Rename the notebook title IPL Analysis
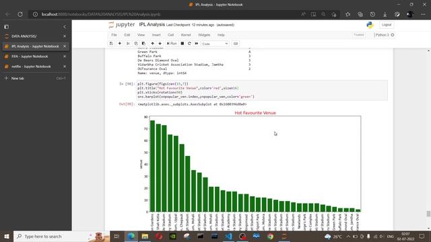The image size is (431, 242). click(x=152, y=24)
